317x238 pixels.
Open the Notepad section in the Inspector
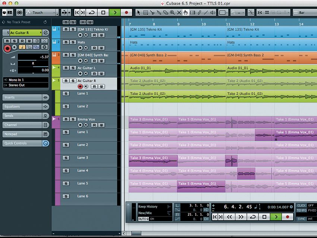22,134
